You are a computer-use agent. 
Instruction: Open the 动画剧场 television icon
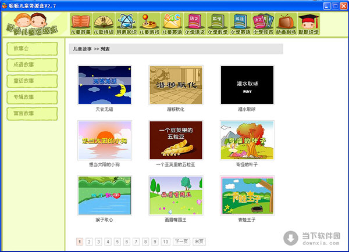pyautogui.click(x=286, y=24)
